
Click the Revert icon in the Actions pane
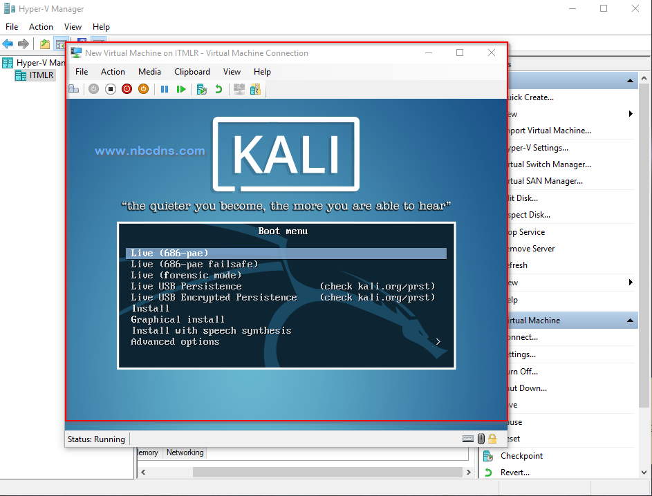[488, 473]
